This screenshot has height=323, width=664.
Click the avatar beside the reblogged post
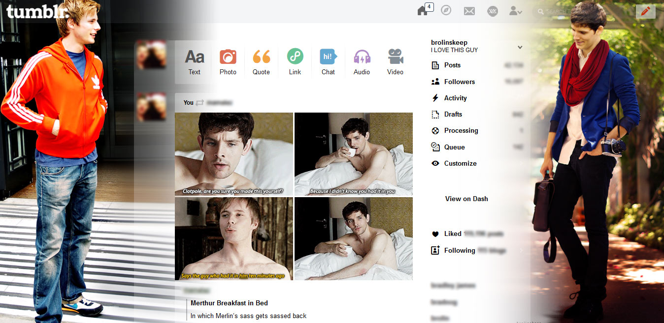pyautogui.click(x=151, y=106)
